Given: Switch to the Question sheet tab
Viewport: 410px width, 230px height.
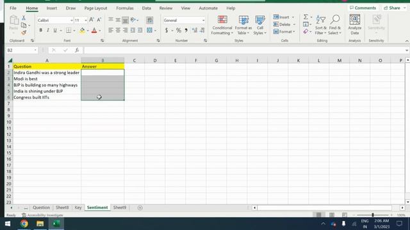Looking at the screenshot, I should point(41,208).
